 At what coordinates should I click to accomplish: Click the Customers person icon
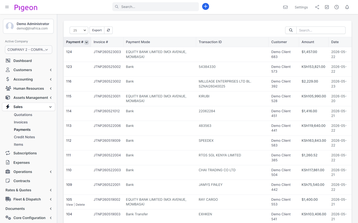(8, 70)
